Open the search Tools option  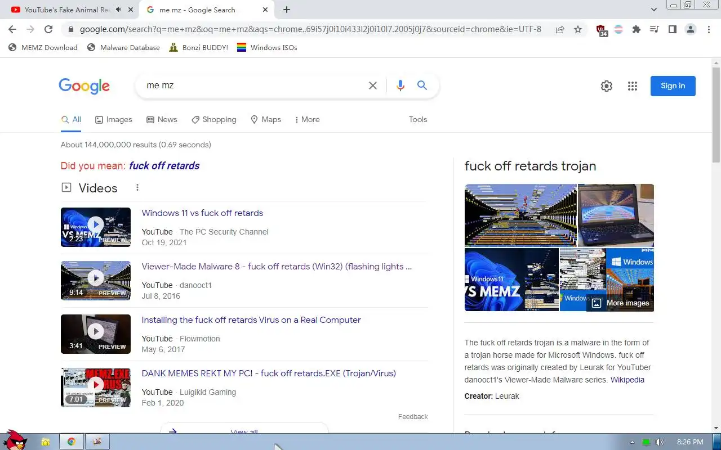click(418, 120)
